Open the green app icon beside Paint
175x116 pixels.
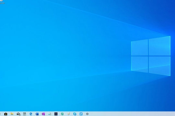click(x=62, y=114)
